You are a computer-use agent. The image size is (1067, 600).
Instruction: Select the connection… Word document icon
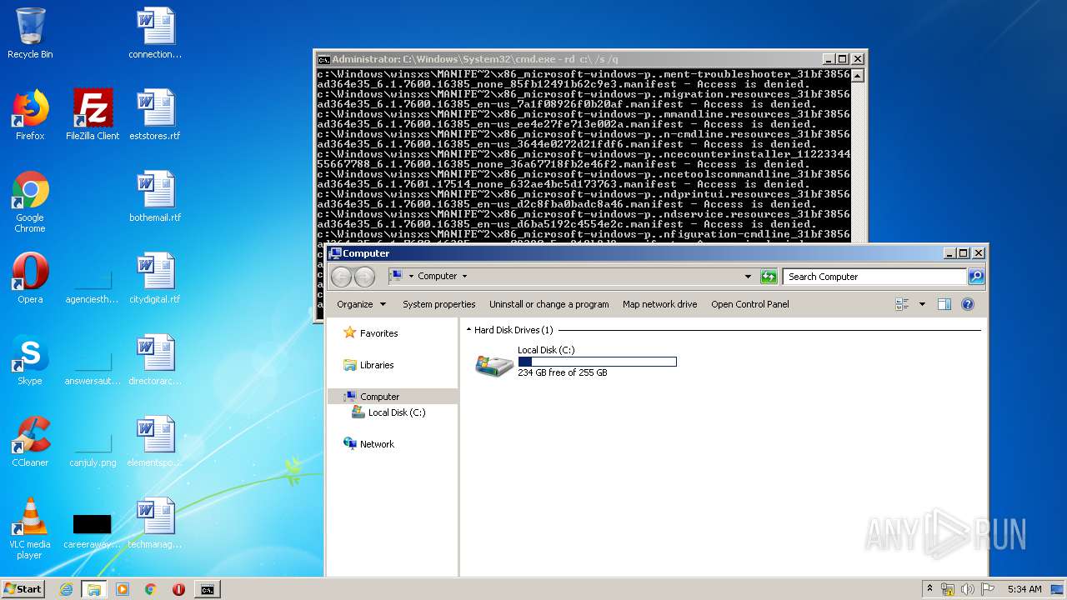click(x=155, y=33)
